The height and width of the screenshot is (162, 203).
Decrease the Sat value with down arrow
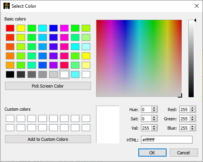tap(154, 120)
